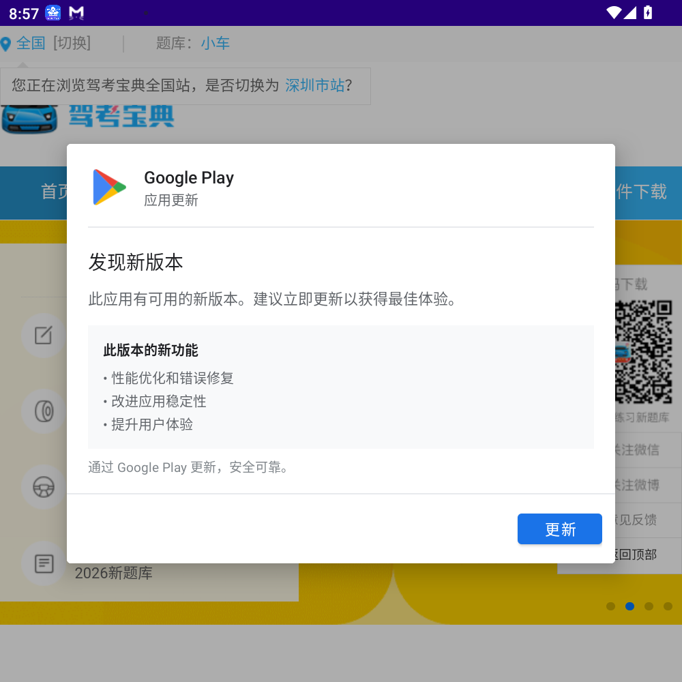The height and width of the screenshot is (682, 682).
Task: Tap the blue 更新 button
Action: coord(559,529)
